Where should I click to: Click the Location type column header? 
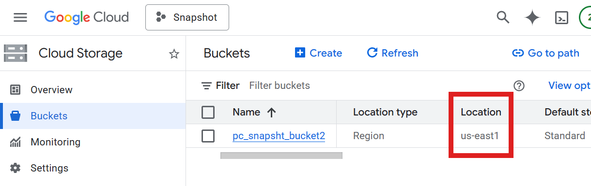[x=385, y=112]
